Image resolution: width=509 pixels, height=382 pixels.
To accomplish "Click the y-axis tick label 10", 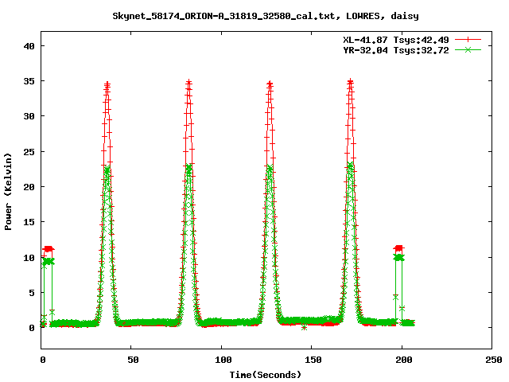I will coord(29,258).
